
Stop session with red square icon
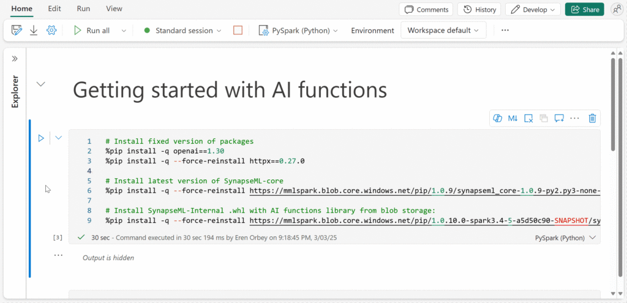[x=238, y=31]
